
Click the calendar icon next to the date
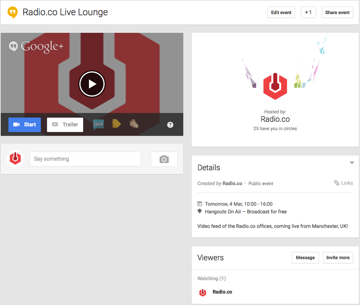[x=200, y=204]
